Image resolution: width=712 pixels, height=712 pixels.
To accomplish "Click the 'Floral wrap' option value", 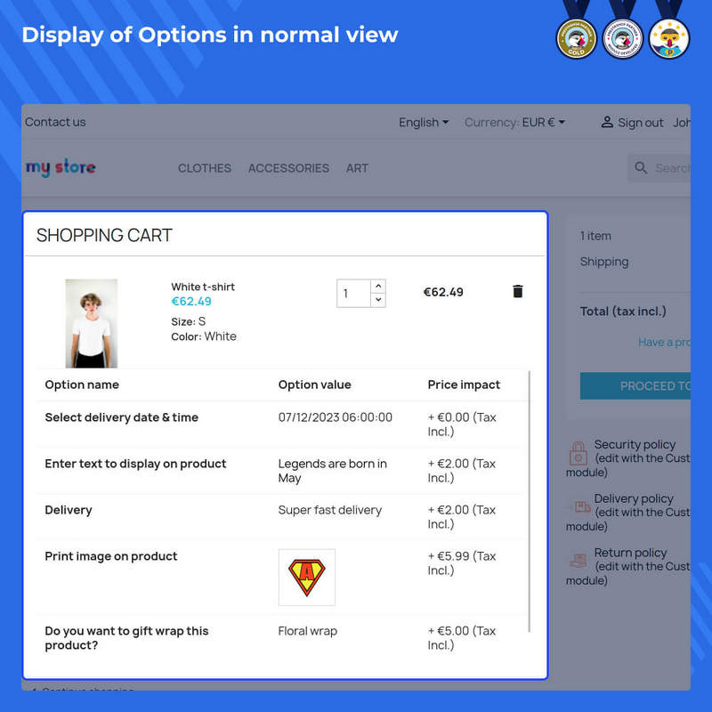I will (307, 631).
